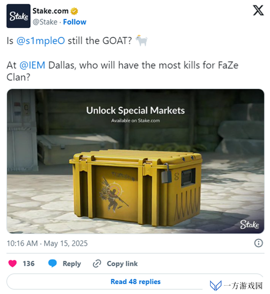Click Read 48 replies button
This screenshot has width=270, height=294.
point(135,282)
